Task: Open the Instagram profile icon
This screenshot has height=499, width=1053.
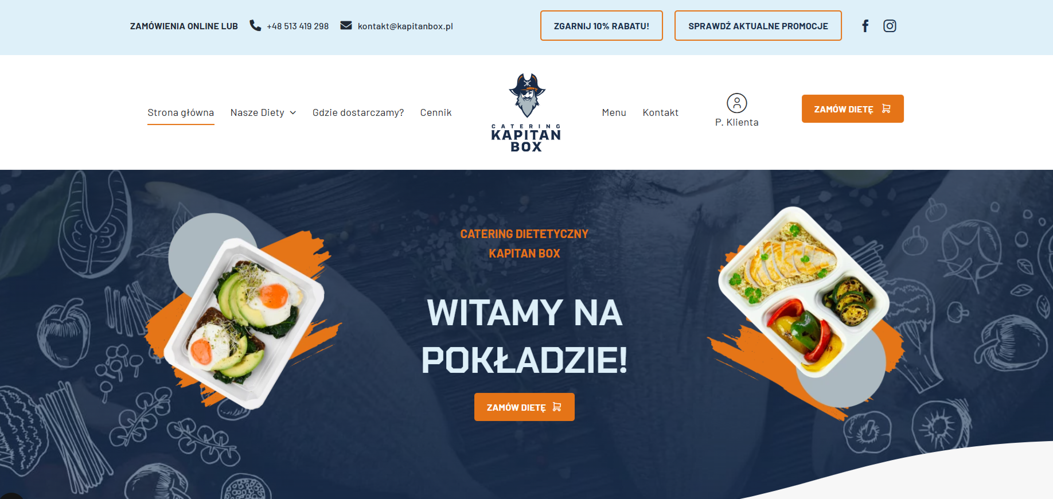Action: click(890, 26)
